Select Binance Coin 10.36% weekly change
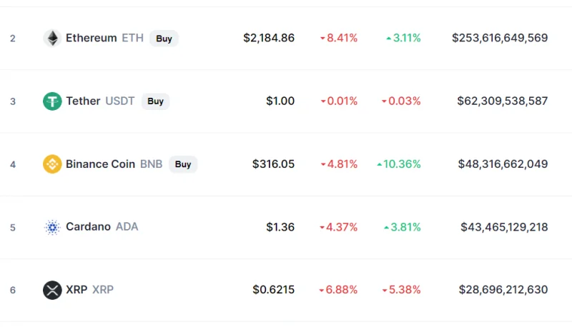 (399, 164)
